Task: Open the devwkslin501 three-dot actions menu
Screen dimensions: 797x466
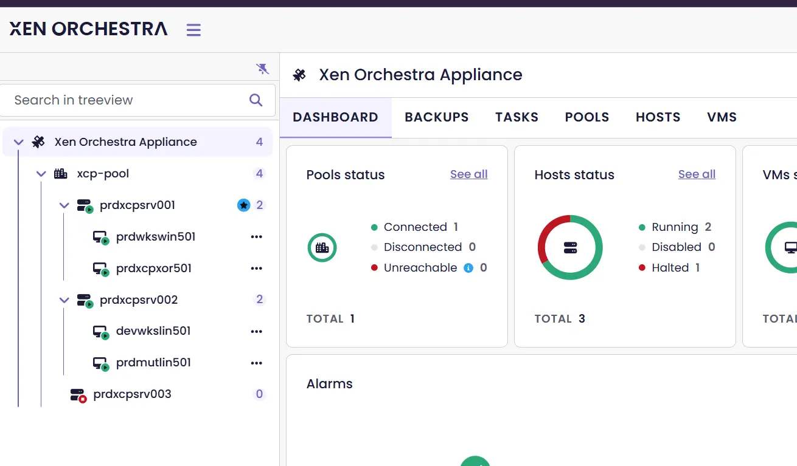Action: pyautogui.click(x=256, y=331)
